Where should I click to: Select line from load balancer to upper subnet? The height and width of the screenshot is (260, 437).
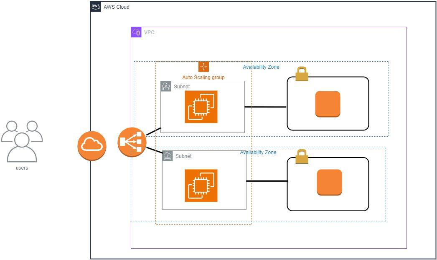[x=154, y=132]
